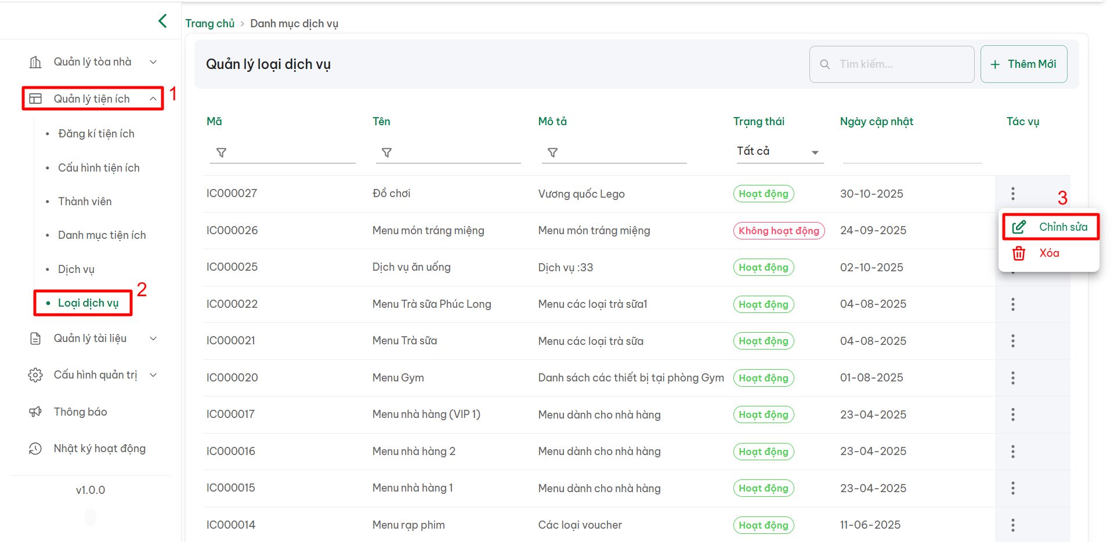The width and height of the screenshot is (1114, 542).
Task: Select Chỉnh sửa from the context menu
Action: [1050, 227]
